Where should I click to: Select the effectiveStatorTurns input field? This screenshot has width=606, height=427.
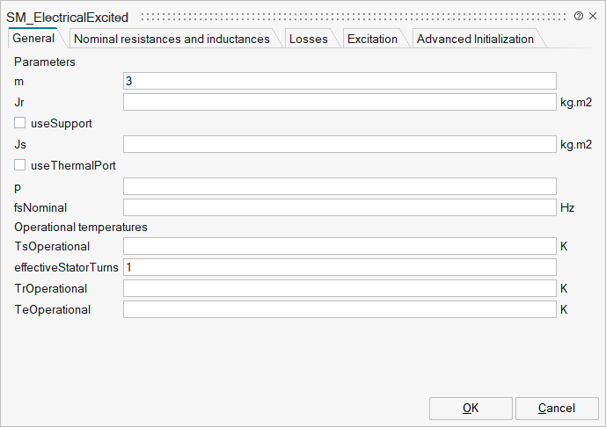point(340,267)
